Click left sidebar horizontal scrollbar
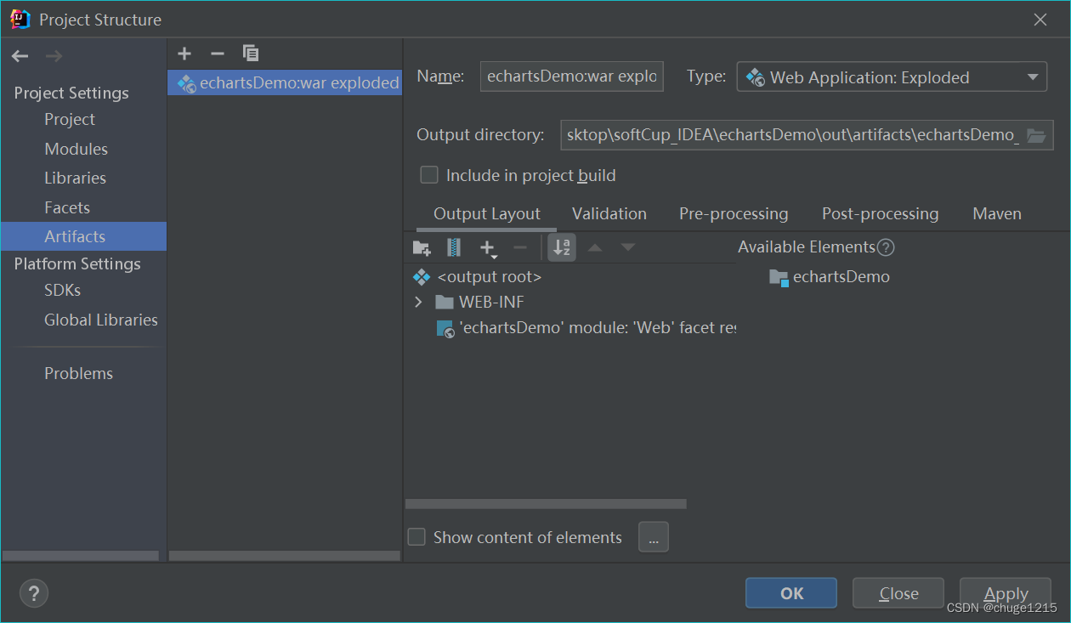Image resolution: width=1071 pixels, height=623 pixels. tap(81, 556)
